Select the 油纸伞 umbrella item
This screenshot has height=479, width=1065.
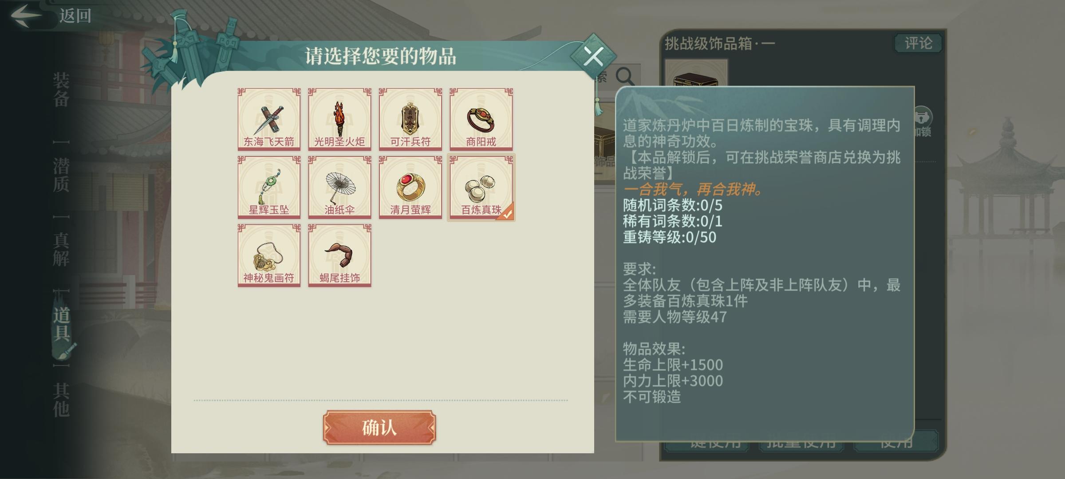339,187
